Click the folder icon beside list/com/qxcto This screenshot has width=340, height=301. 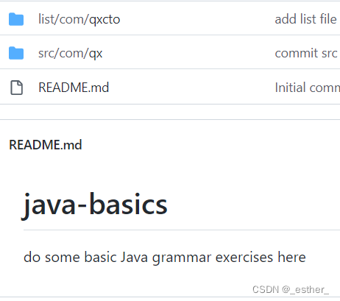(16, 19)
